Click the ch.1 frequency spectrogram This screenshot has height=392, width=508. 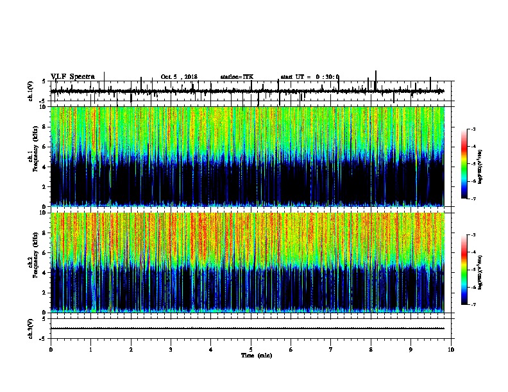[x=247, y=156]
